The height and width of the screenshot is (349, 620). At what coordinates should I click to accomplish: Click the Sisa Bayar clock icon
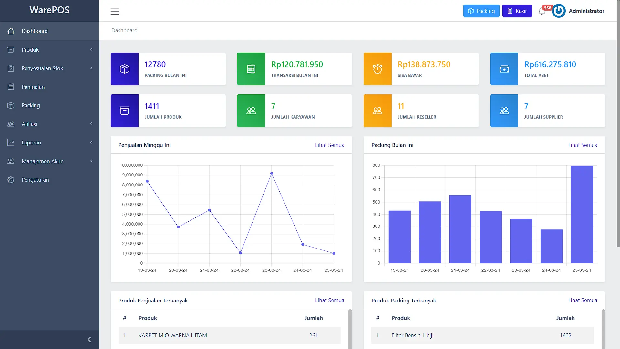coord(377,69)
